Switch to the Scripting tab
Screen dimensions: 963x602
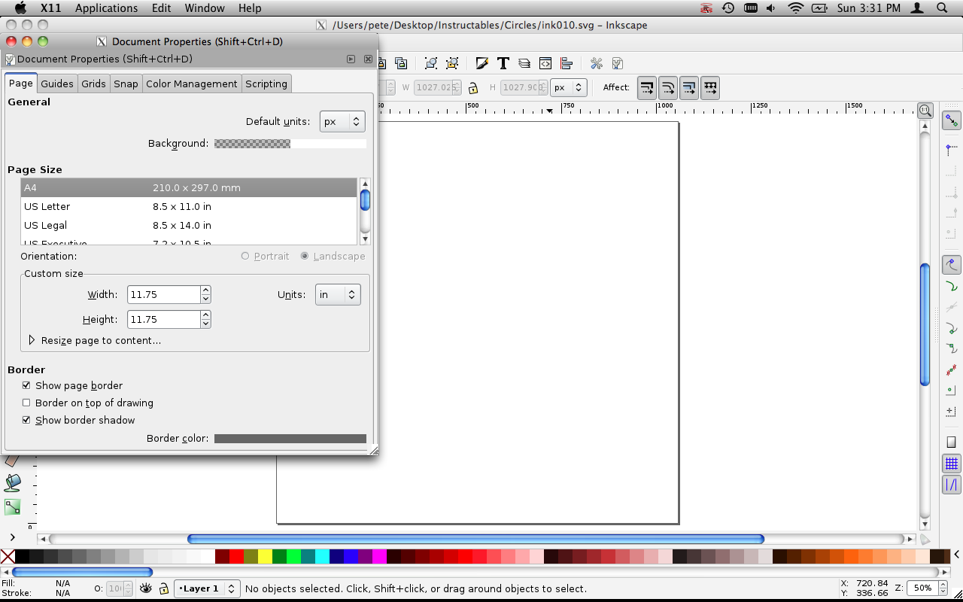click(266, 84)
